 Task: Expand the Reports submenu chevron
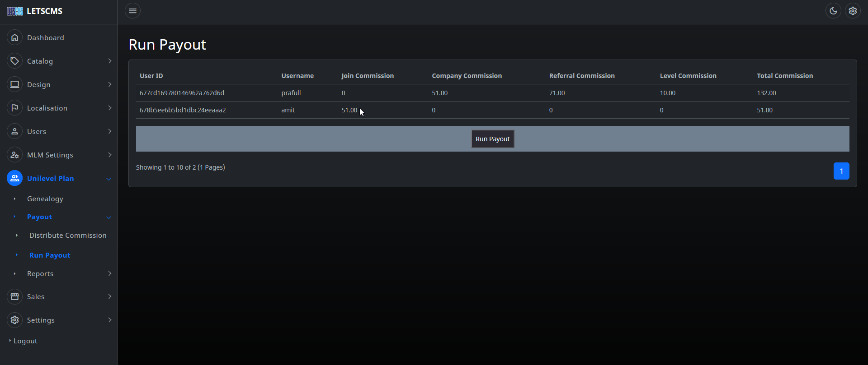click(109, 273)
